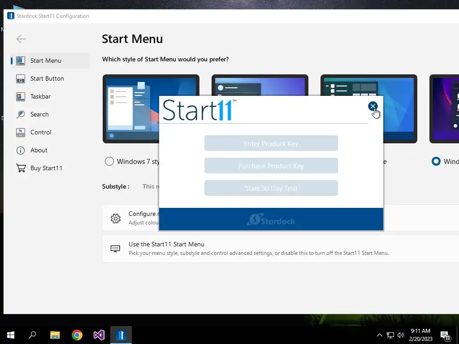Image resolution: width=459 pixels, height=344 pixels.
Task: Launch Google Chrome from the taskbar
Action: click(x=77, y=335)
